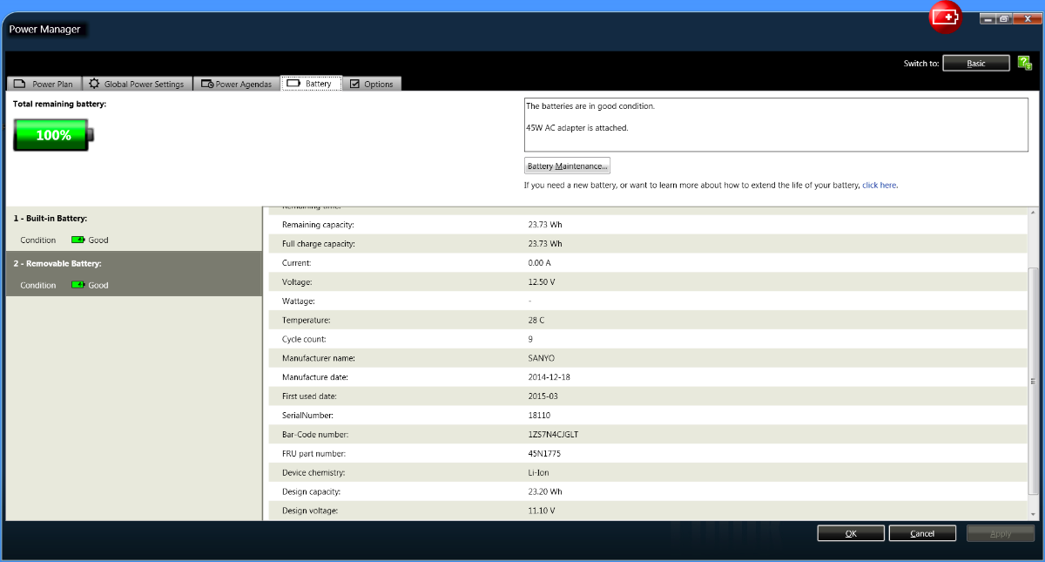Click the Built-in Battery green condition icon
The image size is (1045, 562).
[x=78, y=240]
